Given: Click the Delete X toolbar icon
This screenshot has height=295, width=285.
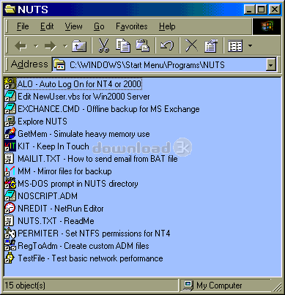Looking at the screenshot, I should (x=191, y=45).
